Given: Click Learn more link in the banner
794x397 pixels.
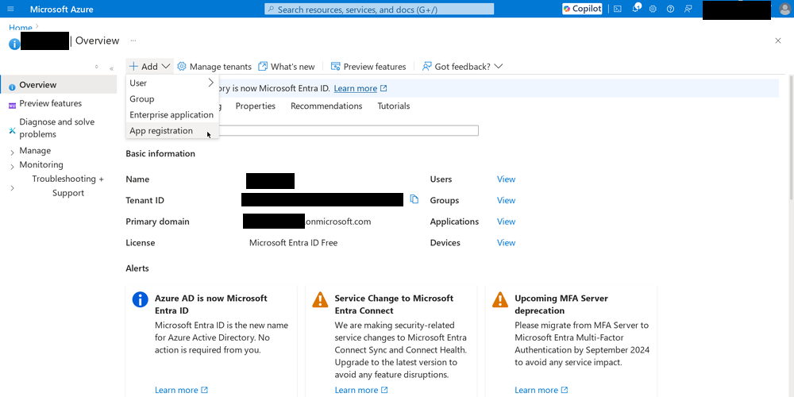Looking at the screenshot, I should click(x=360, y=88).
